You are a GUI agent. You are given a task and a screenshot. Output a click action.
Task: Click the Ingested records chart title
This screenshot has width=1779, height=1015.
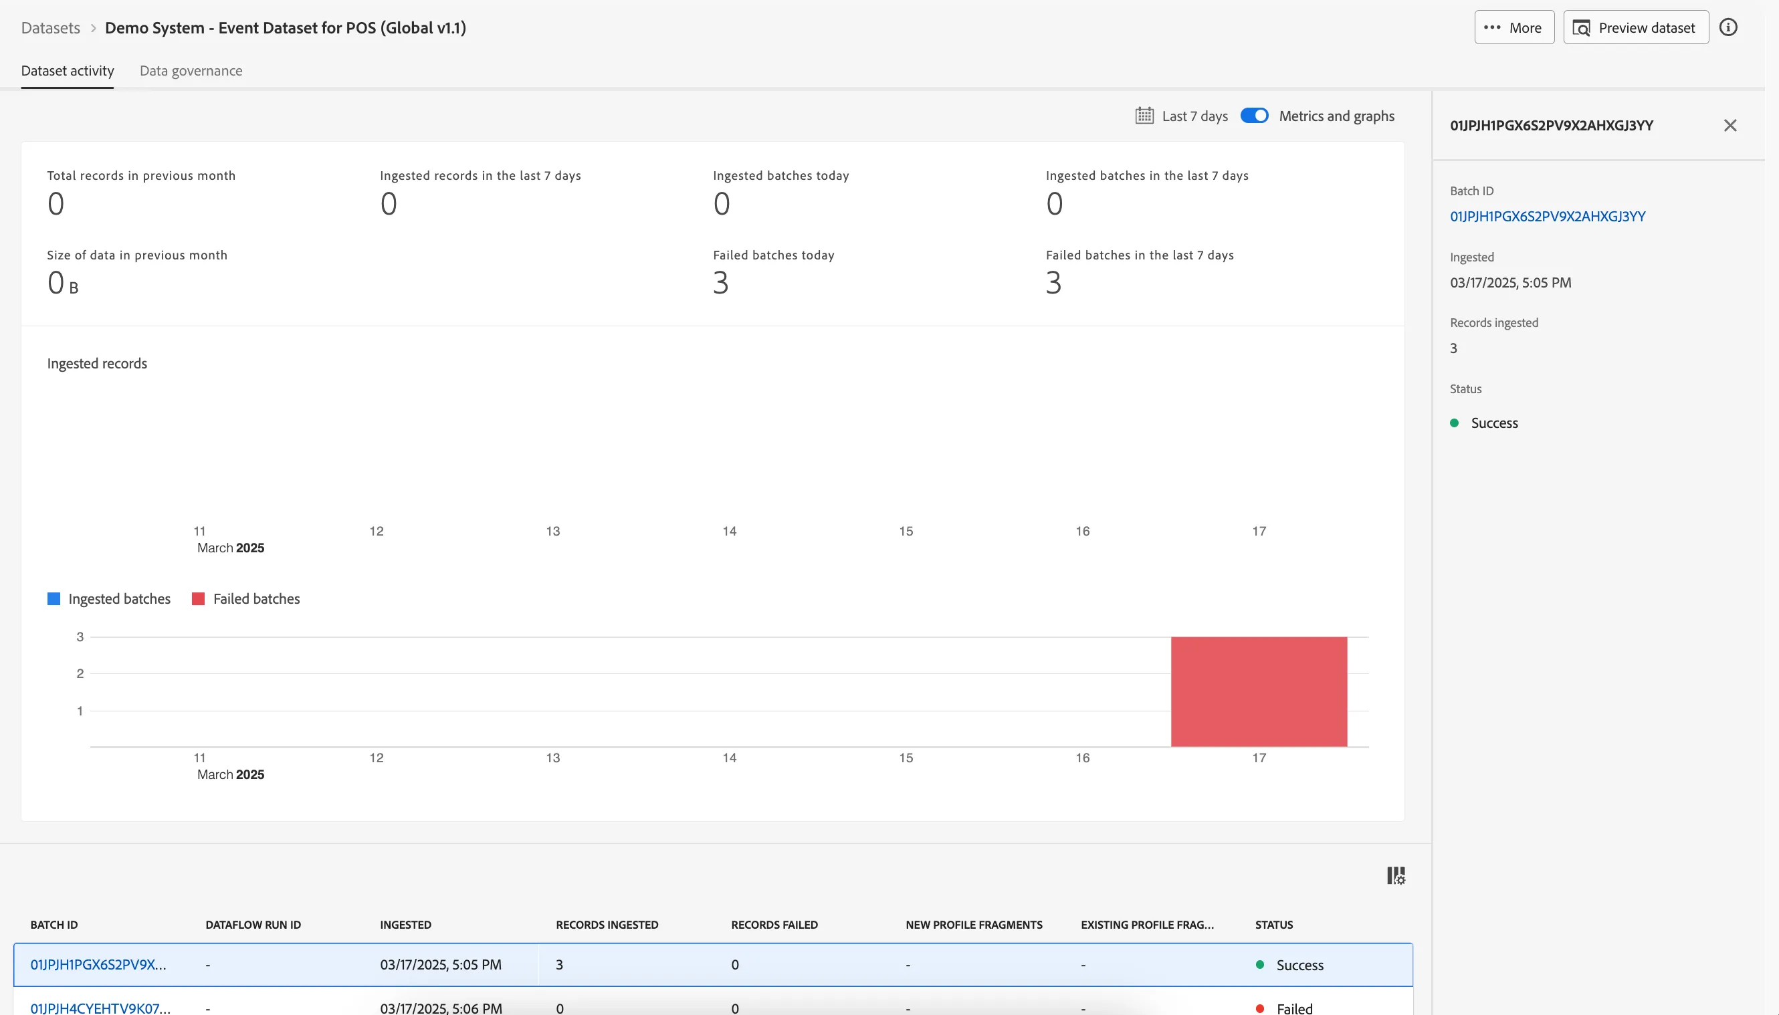97,363
